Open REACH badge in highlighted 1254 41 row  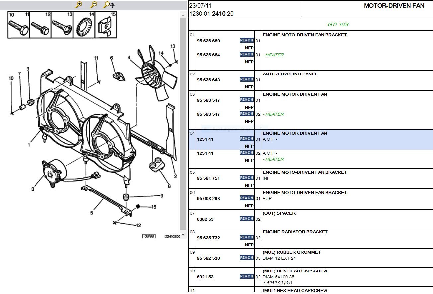click(247, 139)
